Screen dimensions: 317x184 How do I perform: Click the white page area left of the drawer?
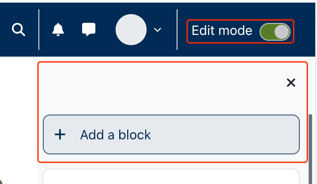18,115
